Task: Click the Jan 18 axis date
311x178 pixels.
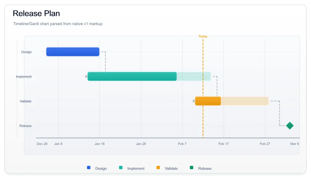Action: click(x=100, y=144)
